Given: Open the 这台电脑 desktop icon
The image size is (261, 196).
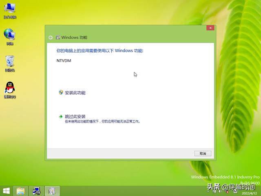Looking at the screenshot, I should coord(10,11).
